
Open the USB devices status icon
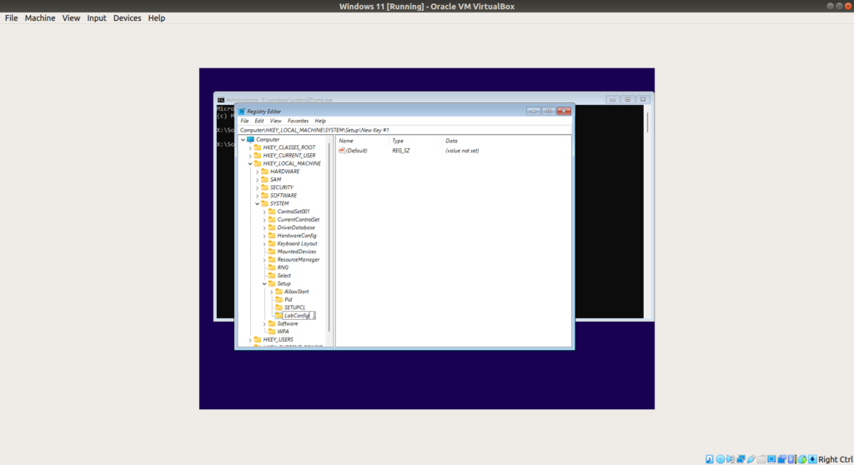click(x=751, y=459)
